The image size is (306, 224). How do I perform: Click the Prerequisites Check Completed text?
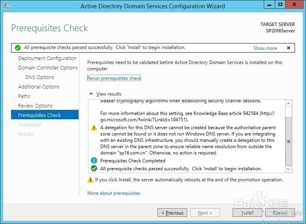coord(133,161)
